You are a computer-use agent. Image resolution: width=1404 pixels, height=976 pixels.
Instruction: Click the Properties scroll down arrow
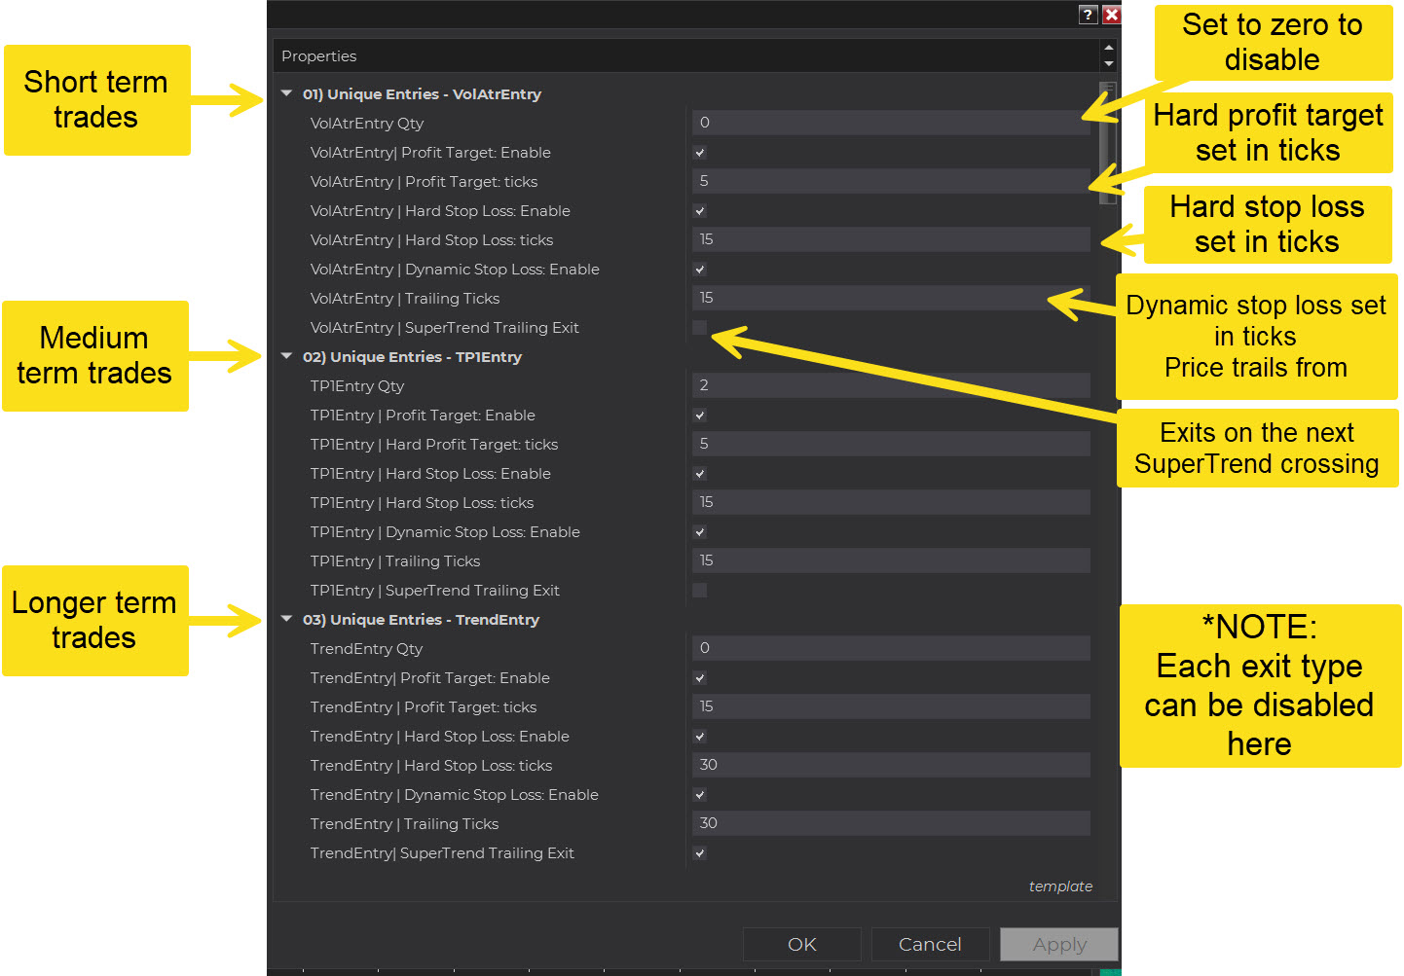click(x=1108, y=64)
